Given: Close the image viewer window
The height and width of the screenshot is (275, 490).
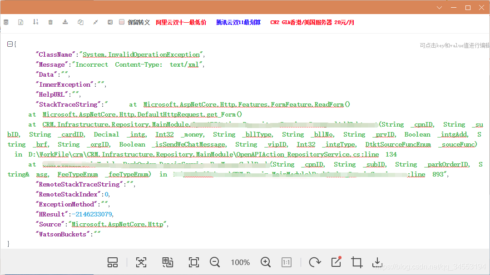Looking at the screenshot, I should (481, 8).
